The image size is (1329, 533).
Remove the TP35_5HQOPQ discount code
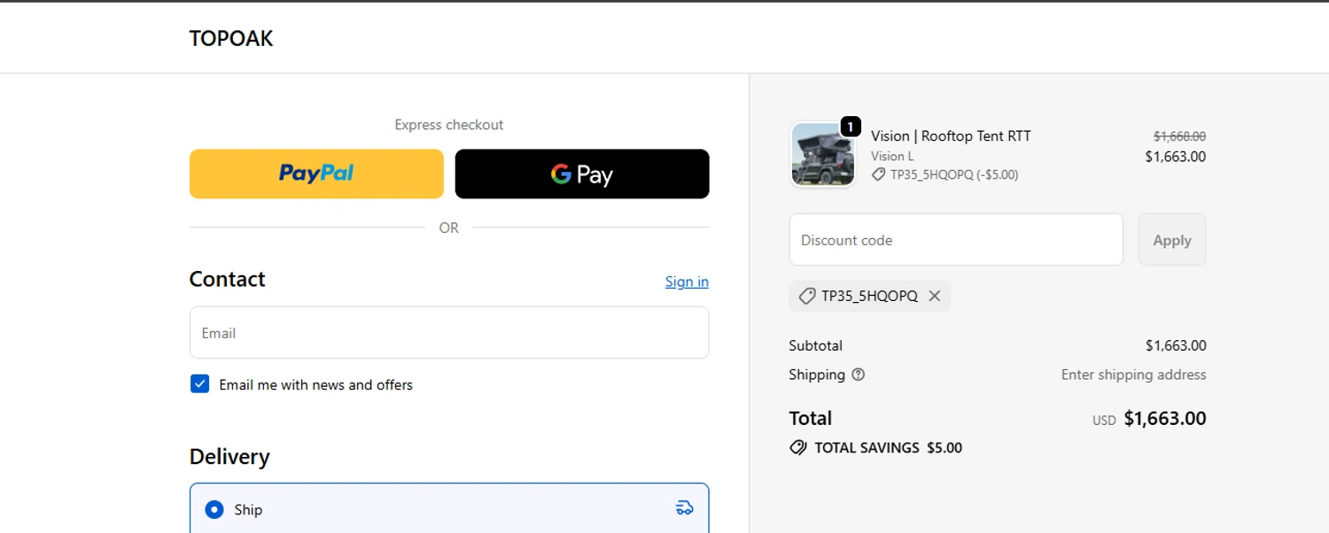click(x=935, y=297)
